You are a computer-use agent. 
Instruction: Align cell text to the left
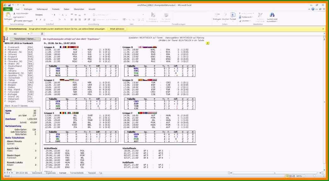click(72, 20)
